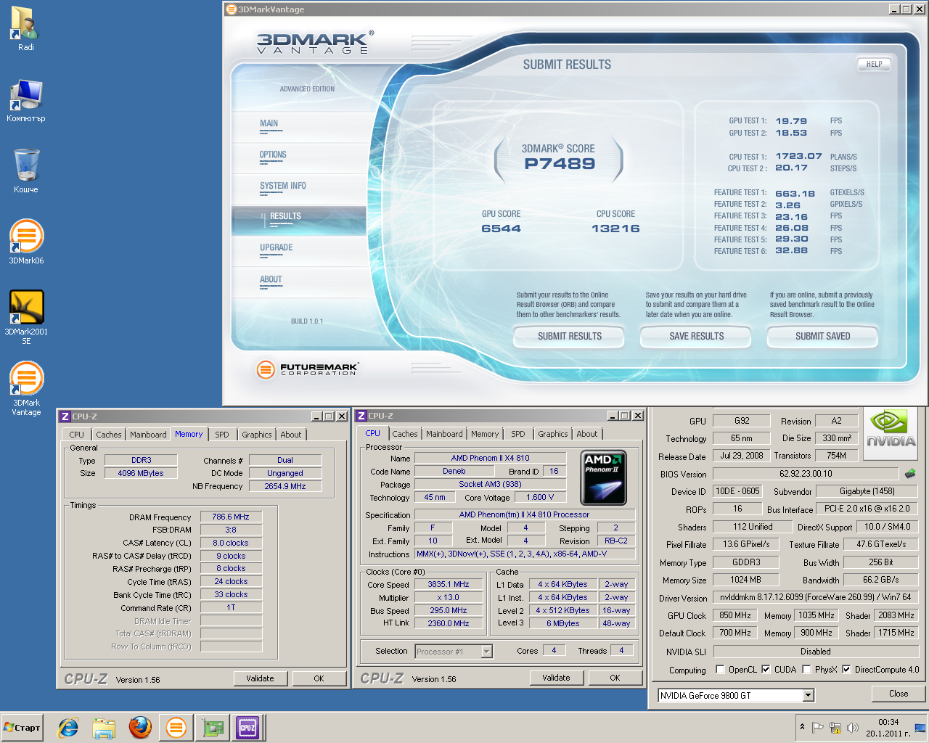The height and width of the screenshot is (743, 929).
Task: Select the GPU-Z graphics card taskbar button
Action: click(x=213, y=727)
